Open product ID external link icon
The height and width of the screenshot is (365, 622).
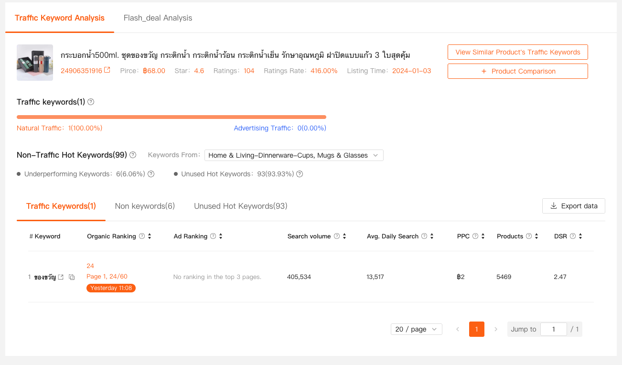pos(107,70)
